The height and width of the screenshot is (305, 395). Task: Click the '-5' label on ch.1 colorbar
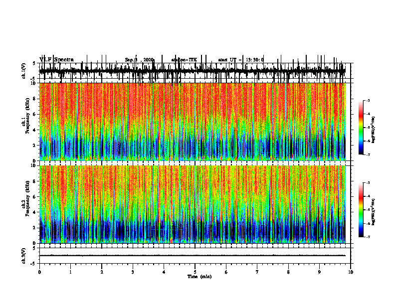pyautogui.click(x=368, y=128)
